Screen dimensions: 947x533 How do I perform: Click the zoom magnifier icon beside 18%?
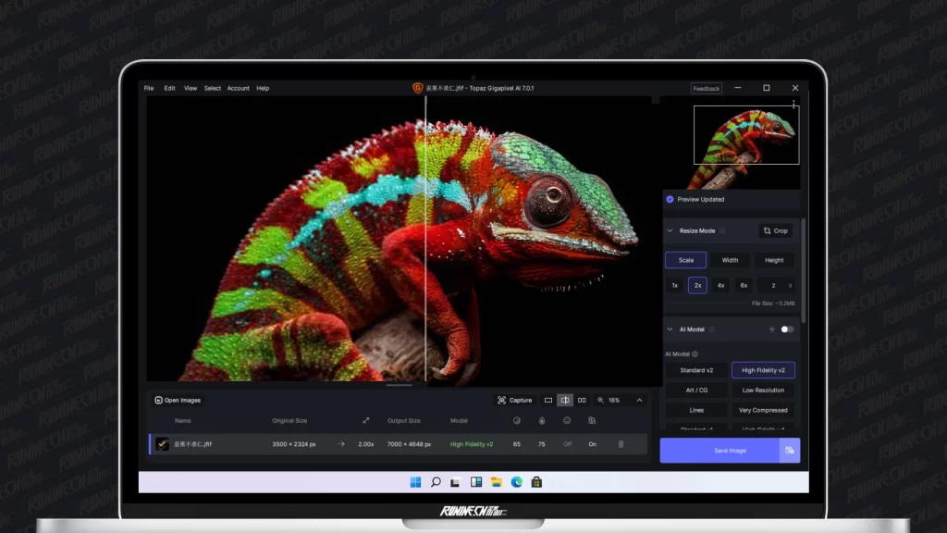[x=601, y=400]
